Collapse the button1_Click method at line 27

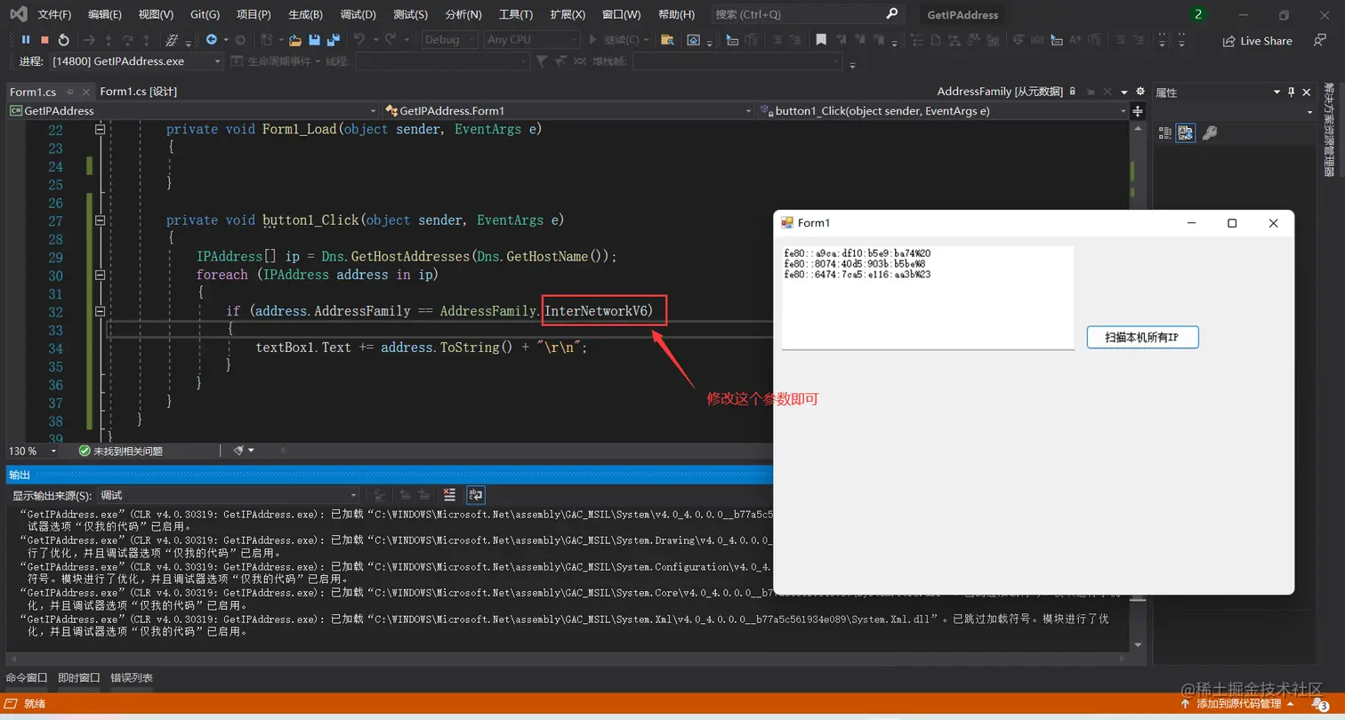coord(101,220)
